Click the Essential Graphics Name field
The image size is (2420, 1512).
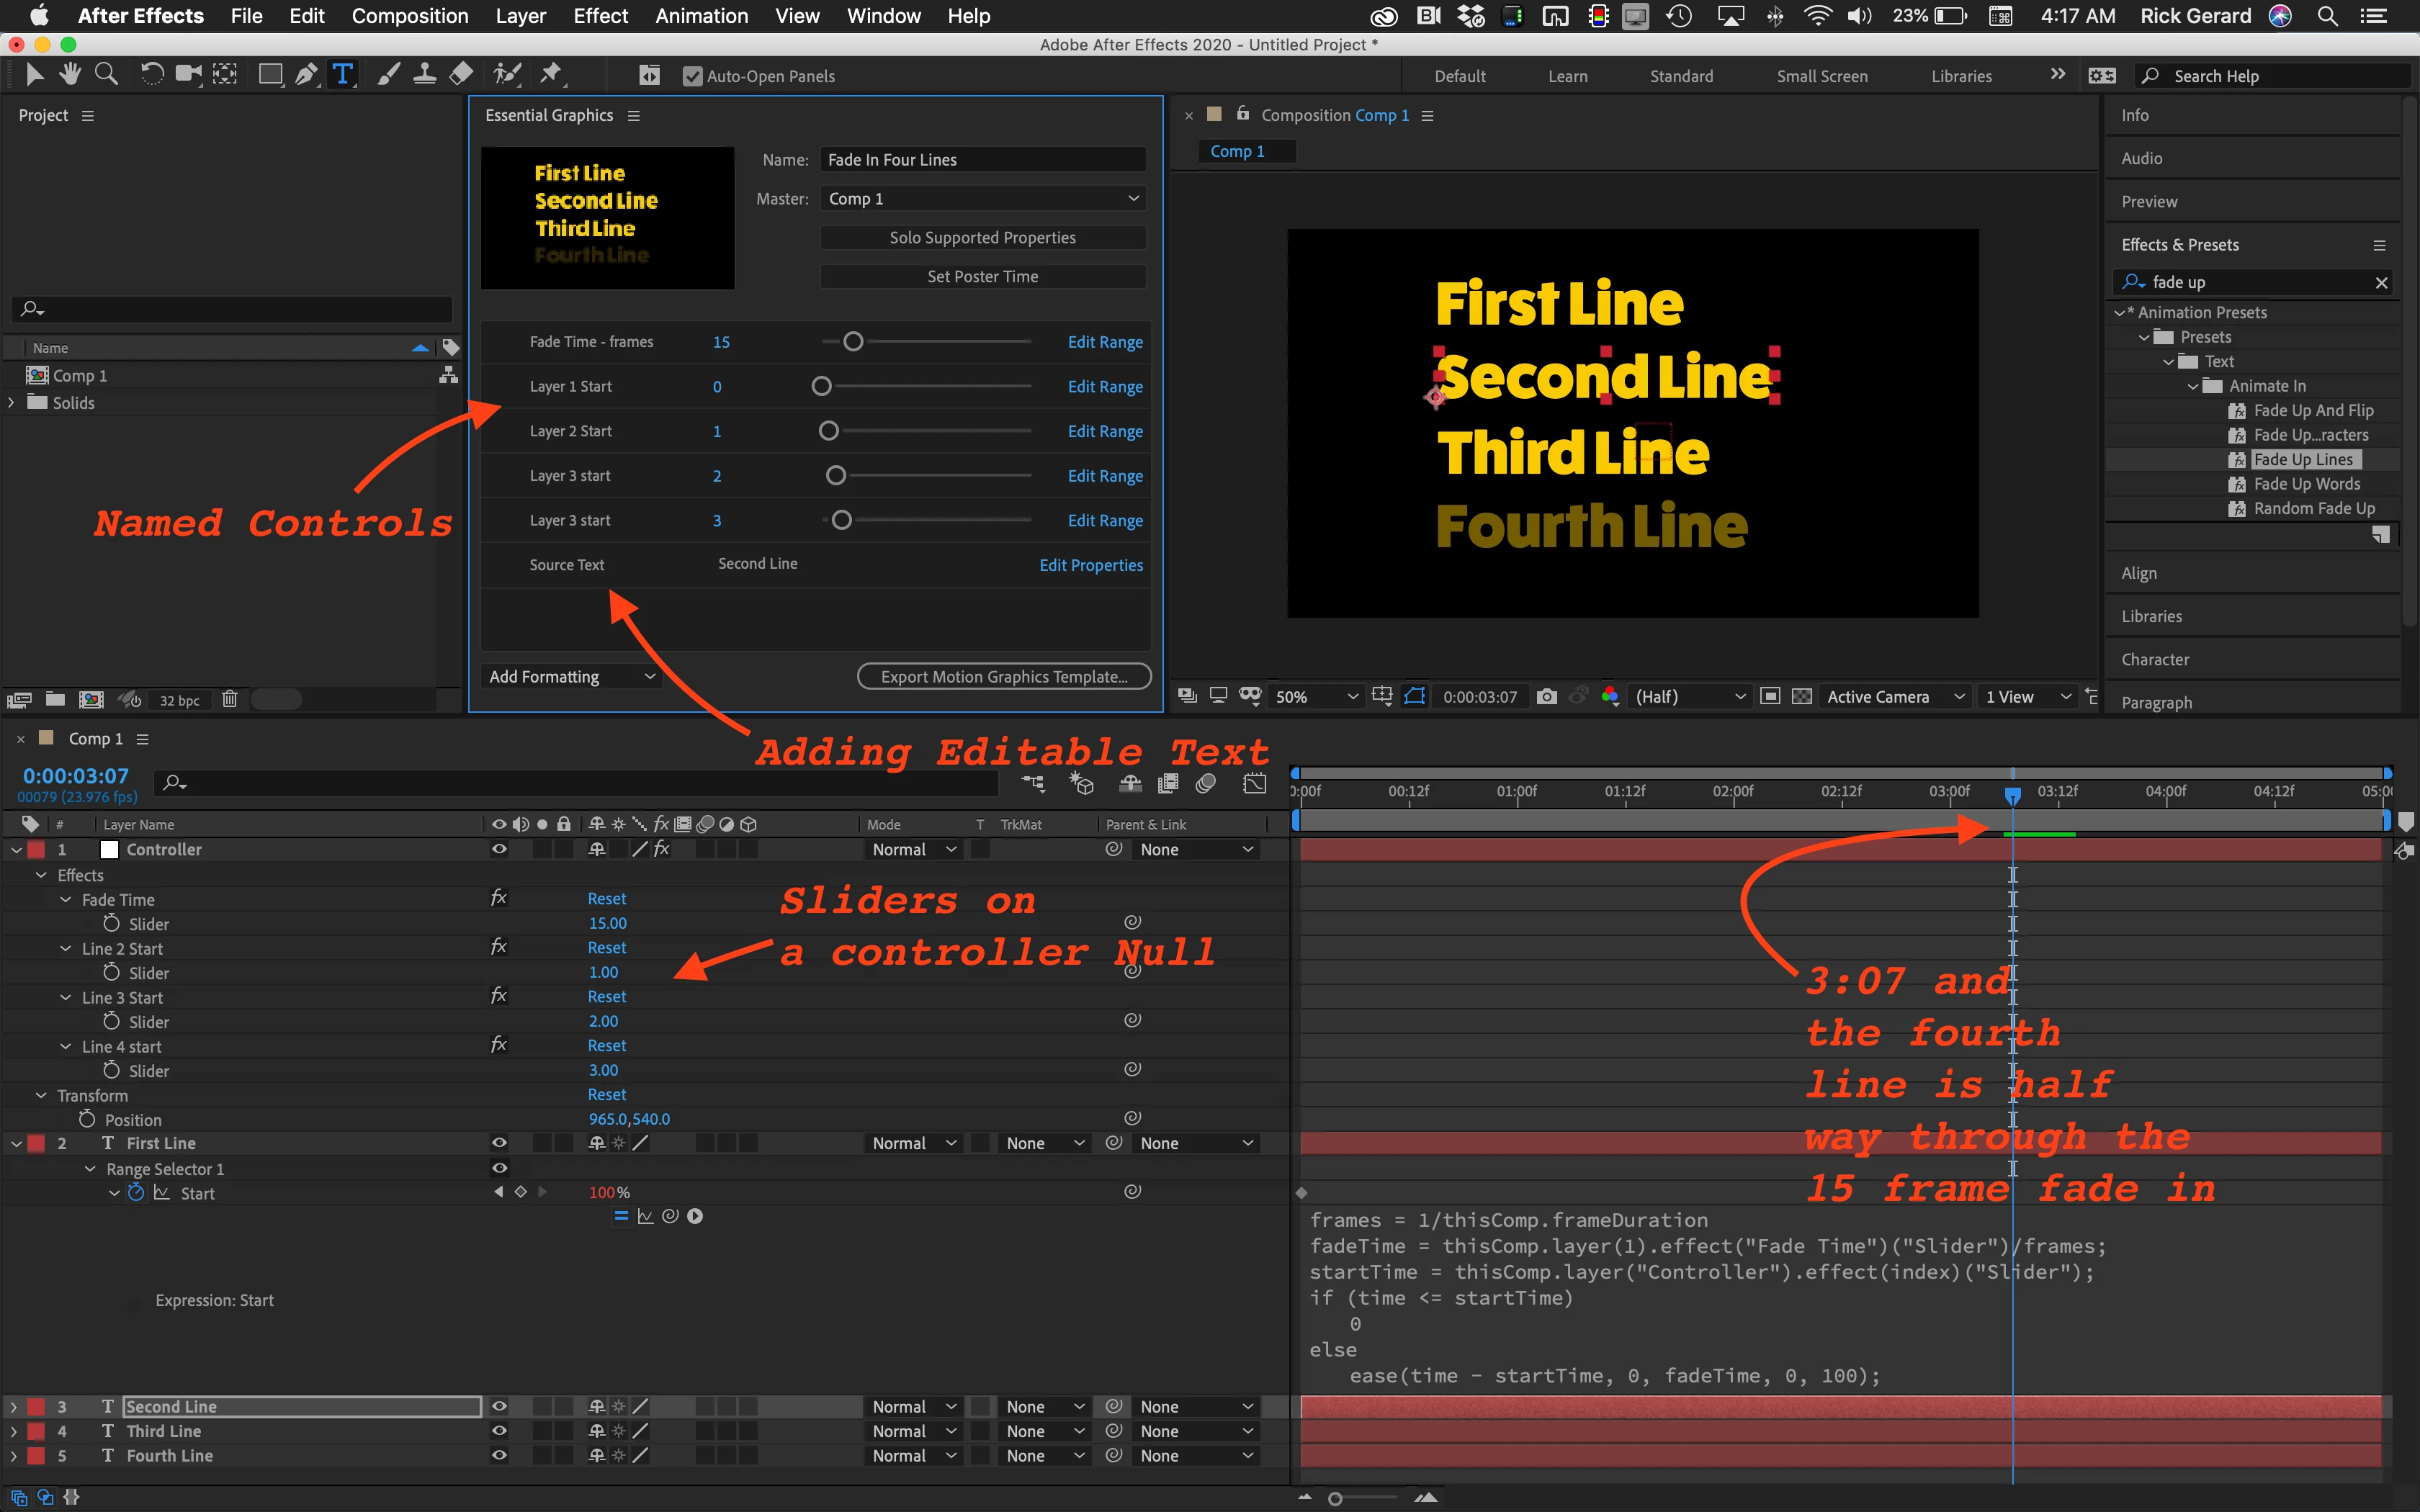point(982,160)
